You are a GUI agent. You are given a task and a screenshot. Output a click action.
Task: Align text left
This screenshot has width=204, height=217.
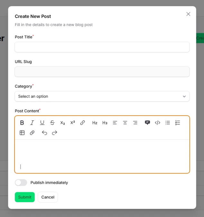click(115, 123)
